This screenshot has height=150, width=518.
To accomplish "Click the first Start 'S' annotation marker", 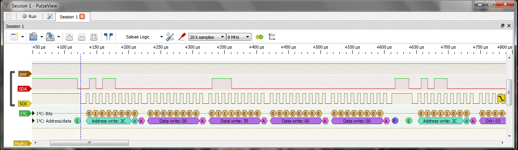I will (x=77, y=121).
